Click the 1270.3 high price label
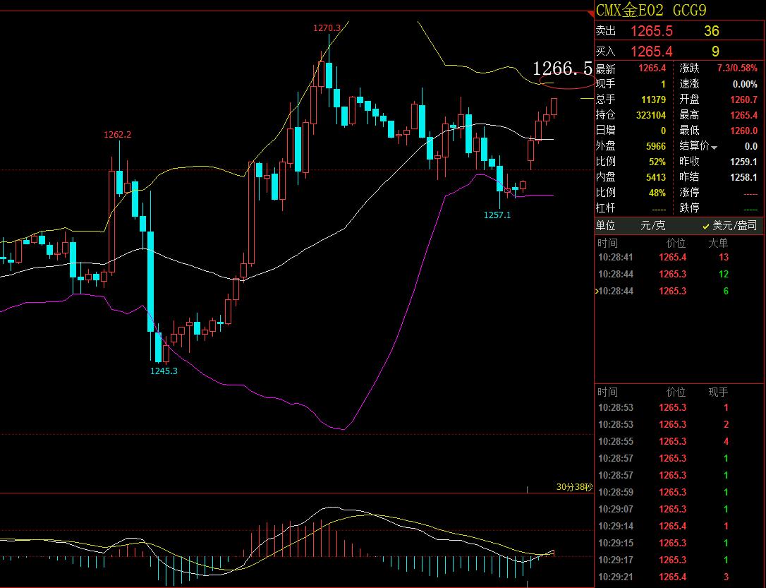This screenshot has height=588, width=766. 327,28
